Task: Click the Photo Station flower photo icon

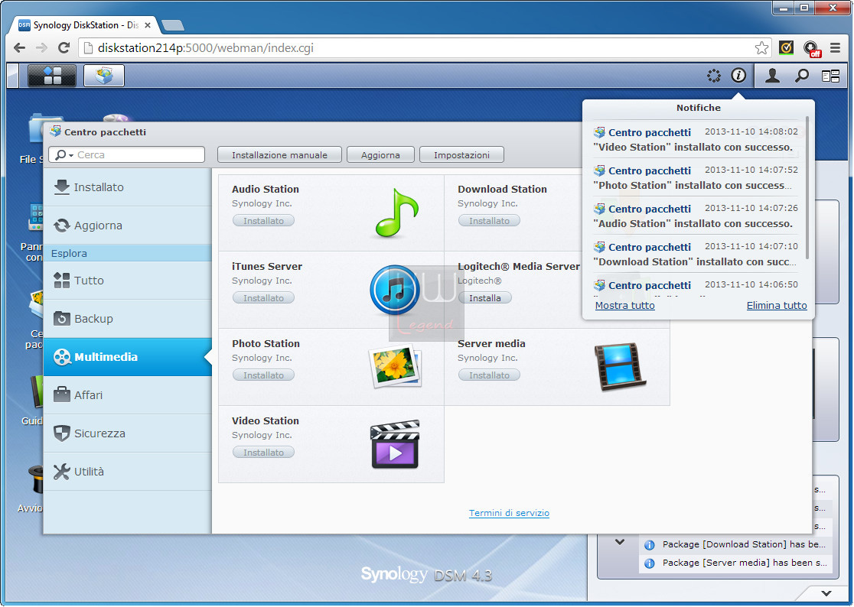Action: [396, 366]
